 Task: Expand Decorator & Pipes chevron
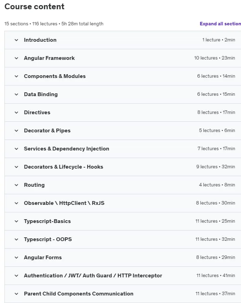[x=16, y=131]
